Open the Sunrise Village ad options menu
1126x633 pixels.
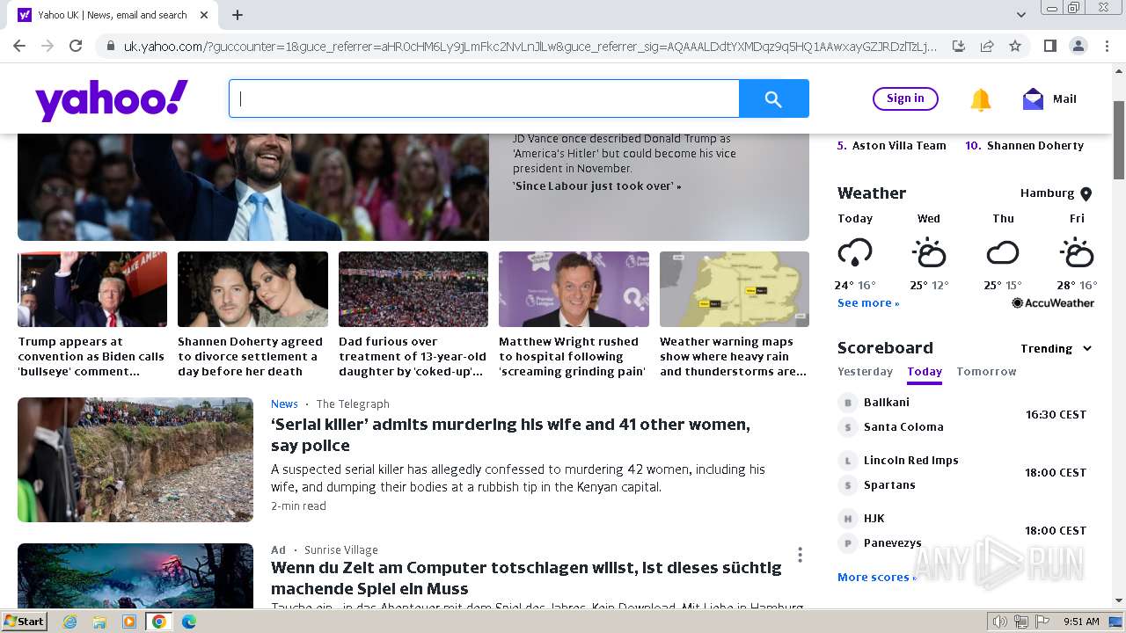(x=800, y=555)
